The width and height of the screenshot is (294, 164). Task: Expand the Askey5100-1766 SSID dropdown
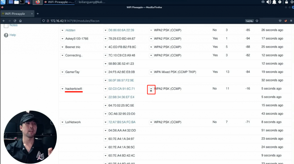click(x=62, y=39)
